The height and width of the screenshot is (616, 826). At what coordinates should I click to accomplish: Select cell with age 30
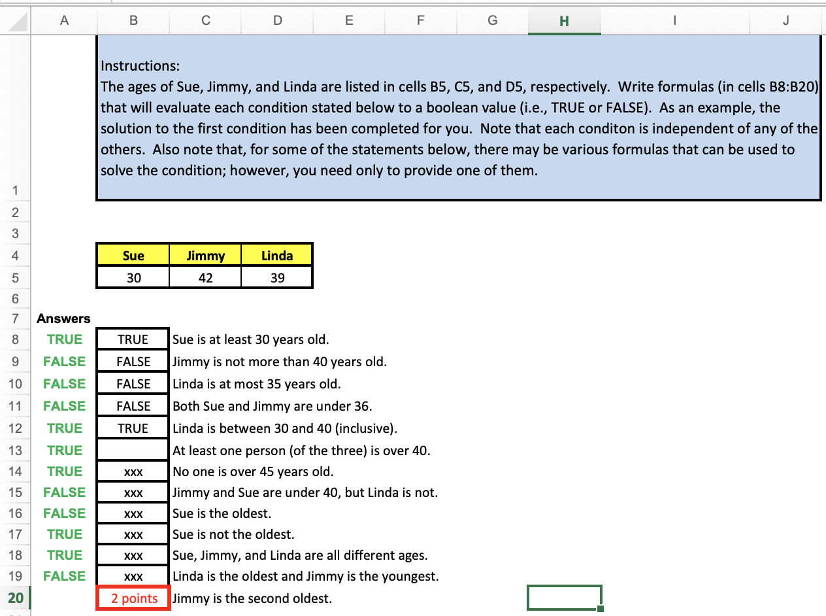click(x=133, y=278)
